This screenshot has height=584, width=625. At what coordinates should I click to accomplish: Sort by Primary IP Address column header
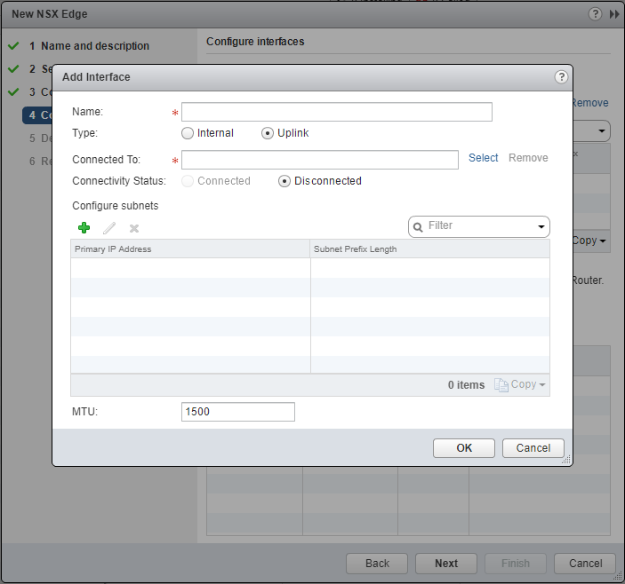point(189,249)
